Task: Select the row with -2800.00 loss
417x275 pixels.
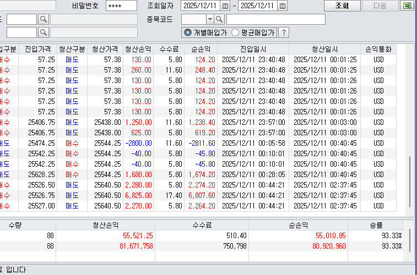Action: tap(198, 144)
